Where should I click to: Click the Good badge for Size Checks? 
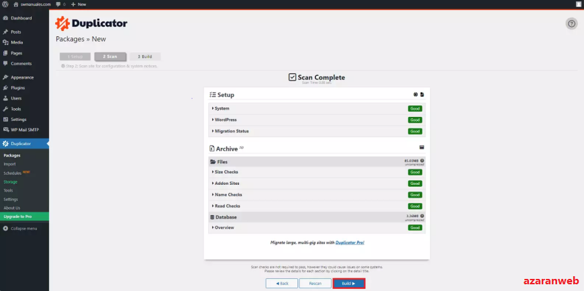click(415, 172)
